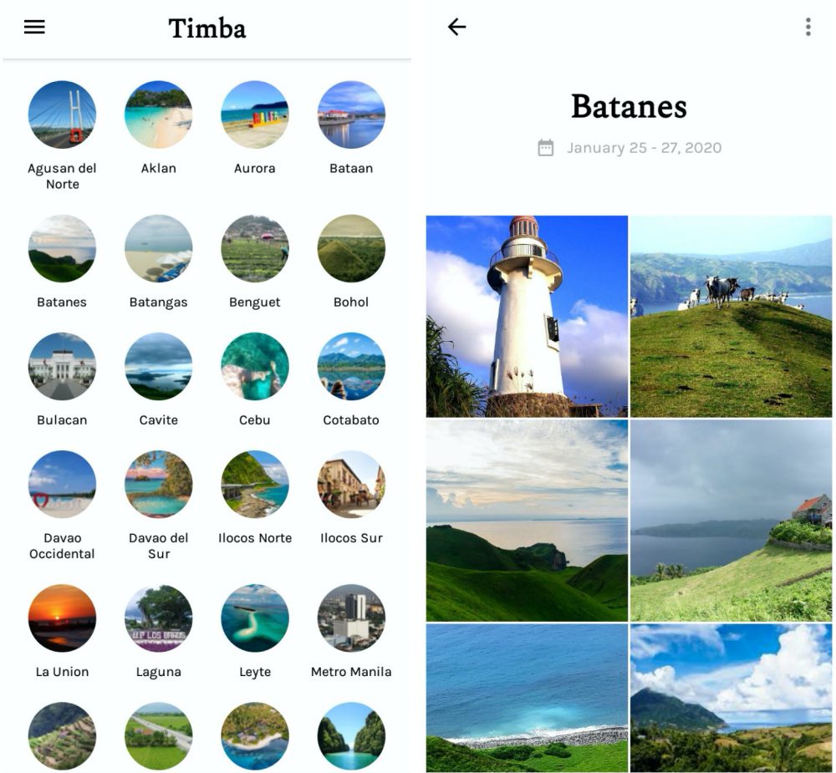The width and height of the screenshot is (836, 773).
Task: Choose the Cotabato lake photo
Action: pos(351,366)
